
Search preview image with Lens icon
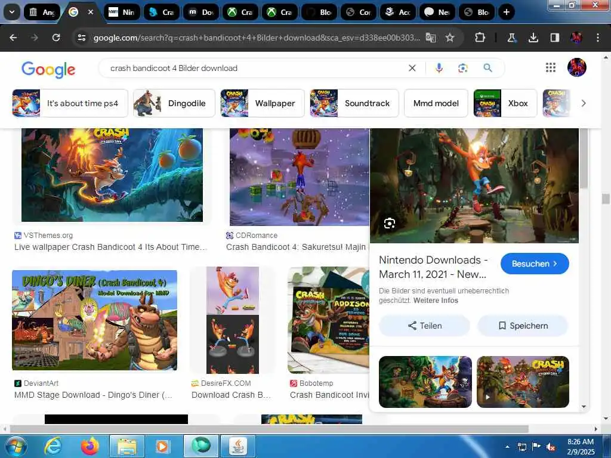point(390,223)
